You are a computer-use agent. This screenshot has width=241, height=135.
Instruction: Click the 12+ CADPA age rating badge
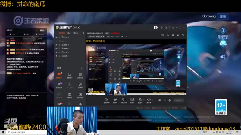221,107
